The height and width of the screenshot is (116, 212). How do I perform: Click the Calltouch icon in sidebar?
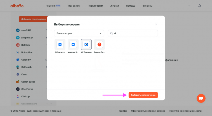click(x=18, y=67)
